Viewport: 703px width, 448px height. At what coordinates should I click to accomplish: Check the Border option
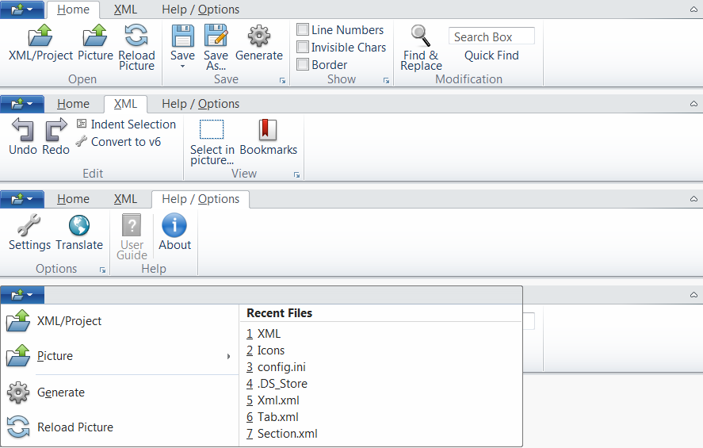303,65
